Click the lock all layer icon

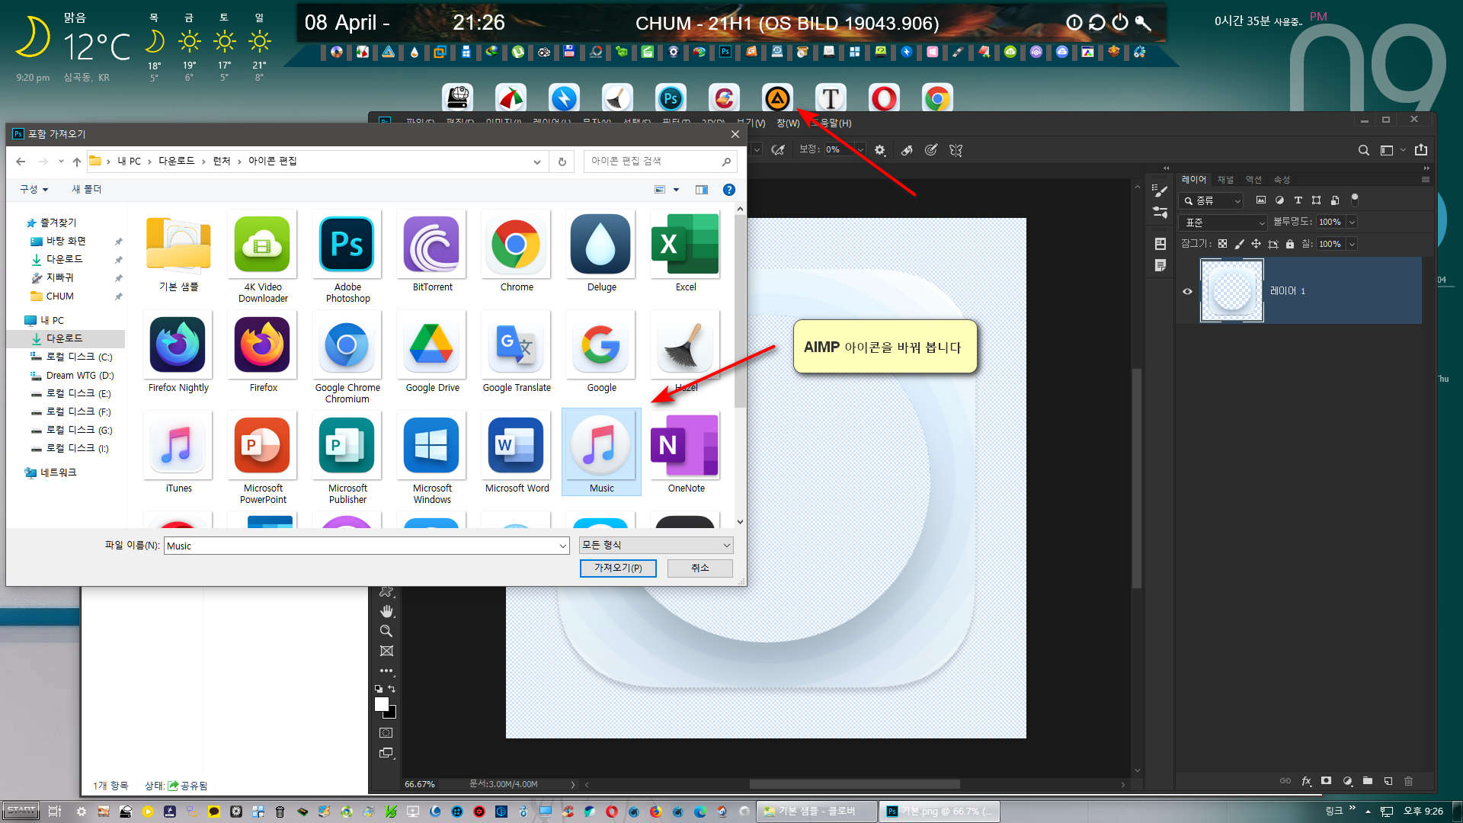(1290, 244)
